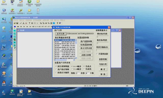The height and width of the screenshot is (98, 163).
Task: Select the letter A annotation tool icon
Action: [x=23, y=23]
